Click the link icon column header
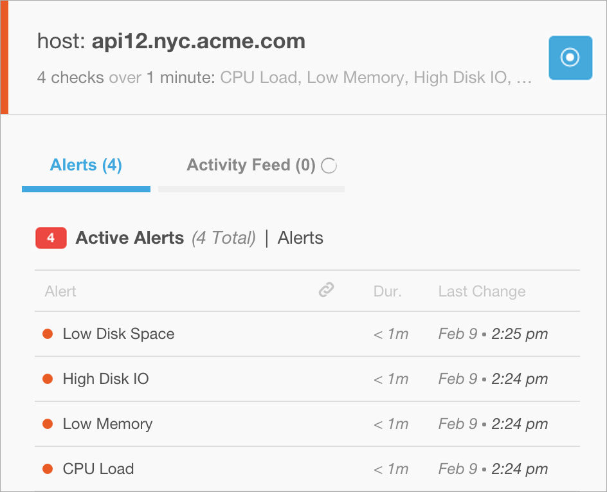This screenshot has width=607, height=492. click(327, 291)
